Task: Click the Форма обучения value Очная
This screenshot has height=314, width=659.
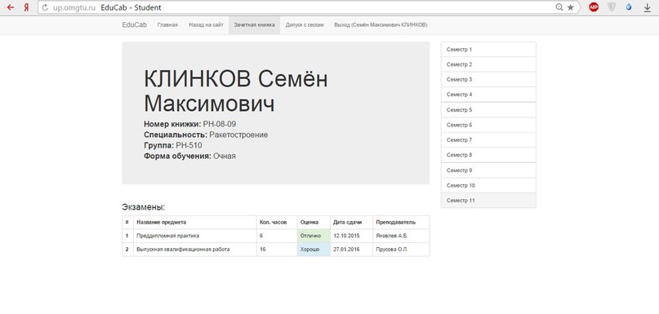Action: tap(225, 156)
